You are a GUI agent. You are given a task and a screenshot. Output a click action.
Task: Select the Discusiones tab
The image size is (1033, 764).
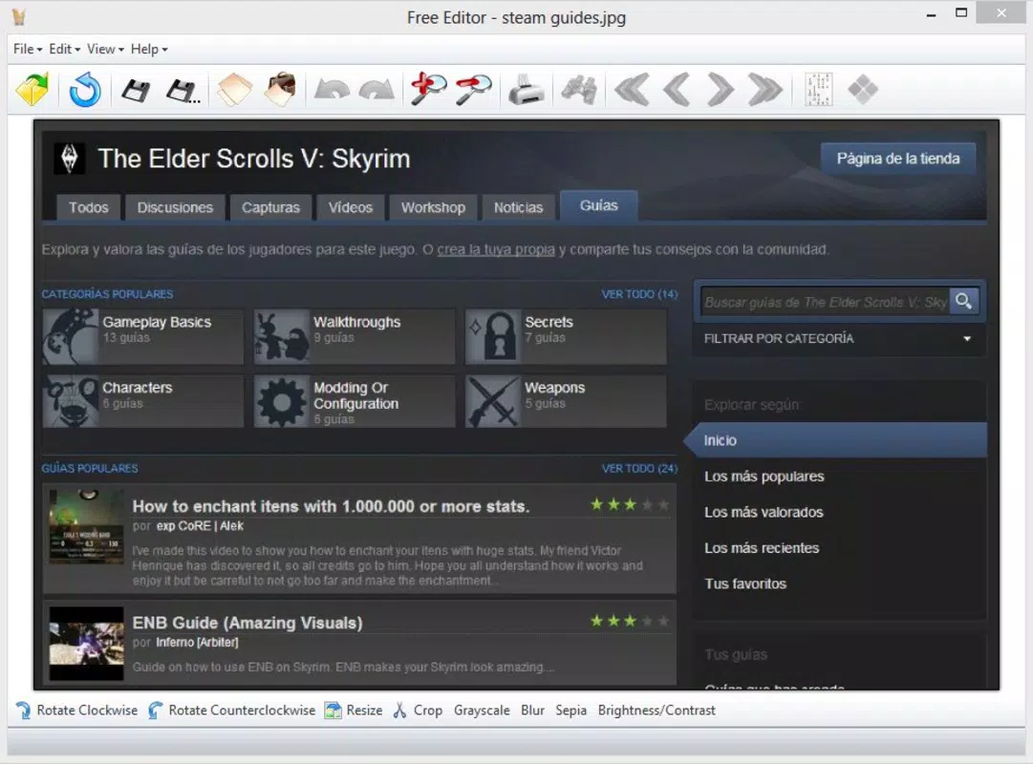[175, 207]
